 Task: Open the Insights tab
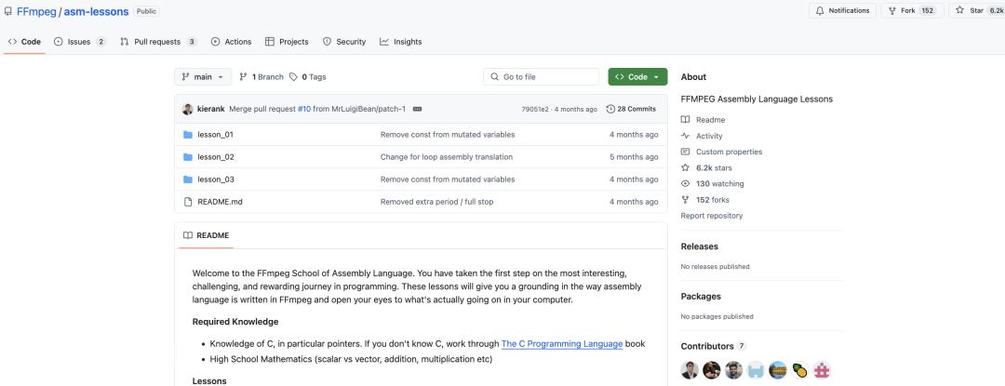(400, 42)
